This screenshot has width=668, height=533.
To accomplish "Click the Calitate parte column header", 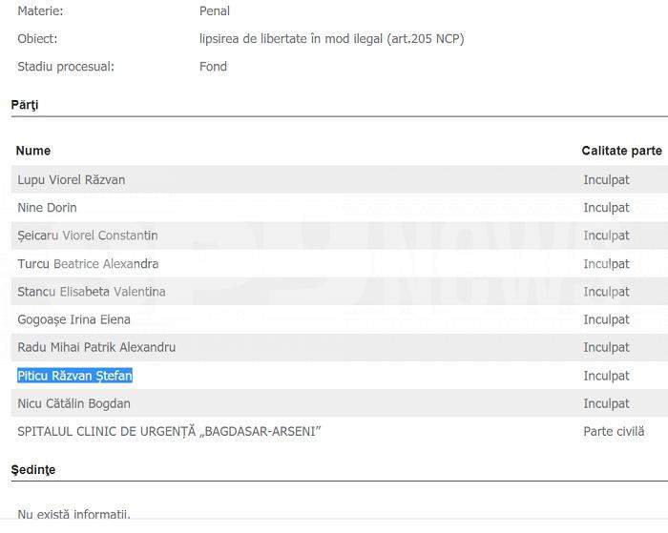I will 621,151.
